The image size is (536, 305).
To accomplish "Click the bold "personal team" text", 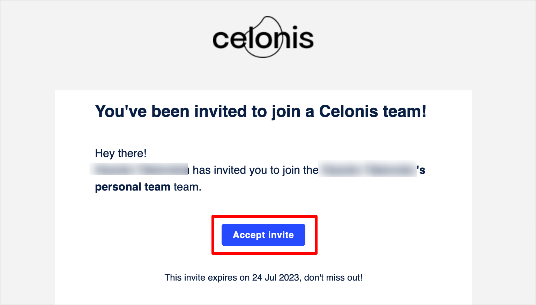I will click(133, 187).
